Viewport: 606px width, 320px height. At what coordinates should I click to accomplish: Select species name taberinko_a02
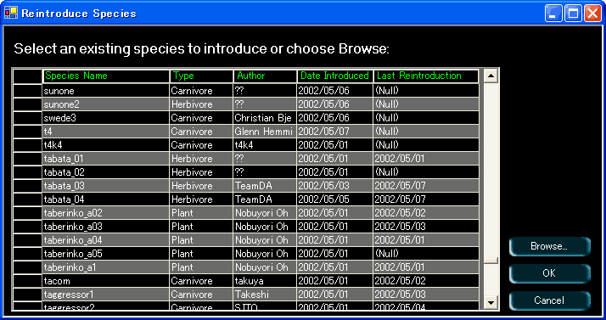pyautogui.click(x=106, y=213)
